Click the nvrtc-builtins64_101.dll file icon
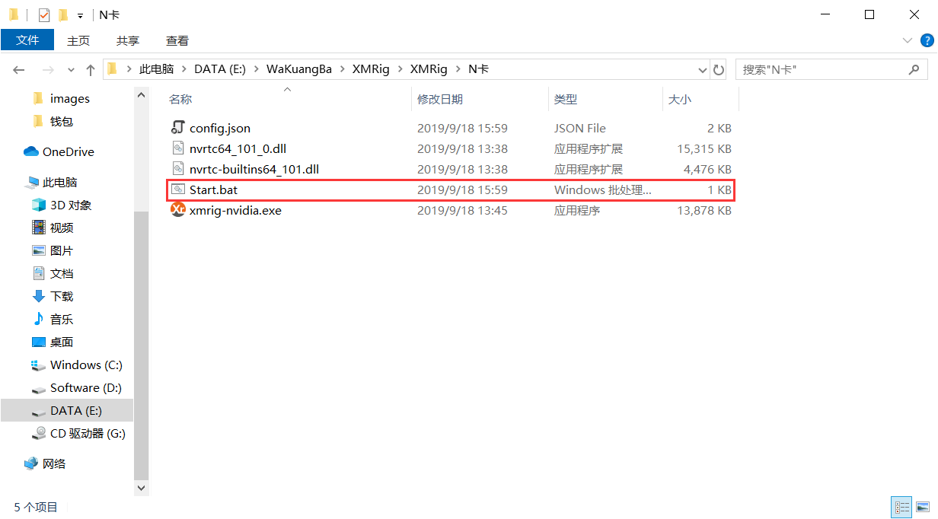 coord(178,169)
